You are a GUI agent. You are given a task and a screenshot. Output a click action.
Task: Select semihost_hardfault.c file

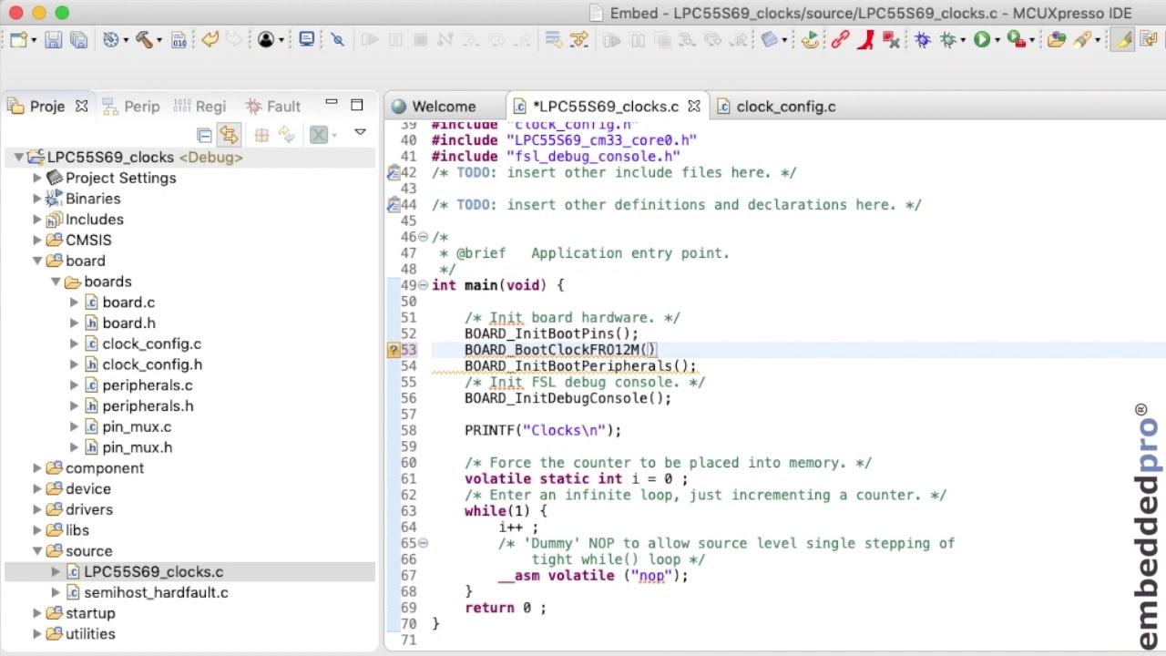point(156,592)
